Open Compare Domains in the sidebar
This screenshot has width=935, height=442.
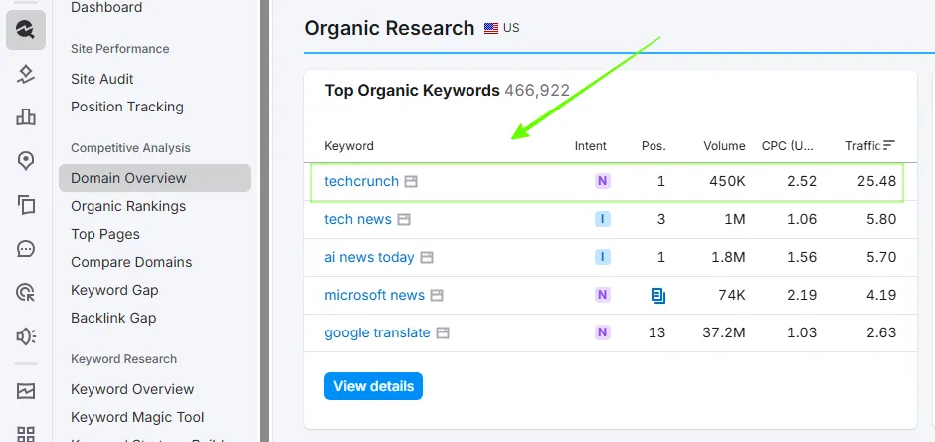131,263
